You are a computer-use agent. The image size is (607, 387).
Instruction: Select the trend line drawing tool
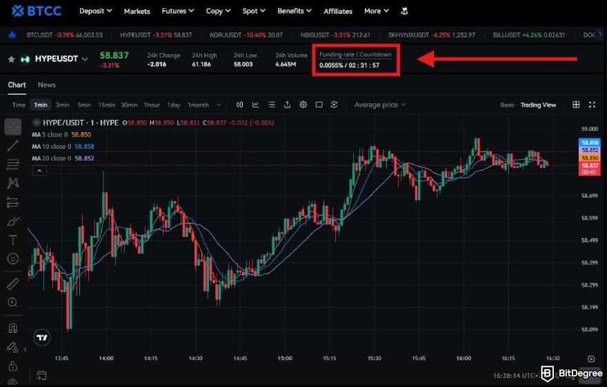(x=13, y=146)
